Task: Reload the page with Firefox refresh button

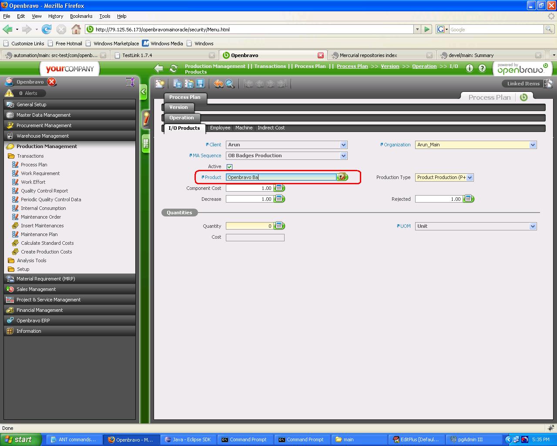Action: pyautogui.click(x=47, y=29)
